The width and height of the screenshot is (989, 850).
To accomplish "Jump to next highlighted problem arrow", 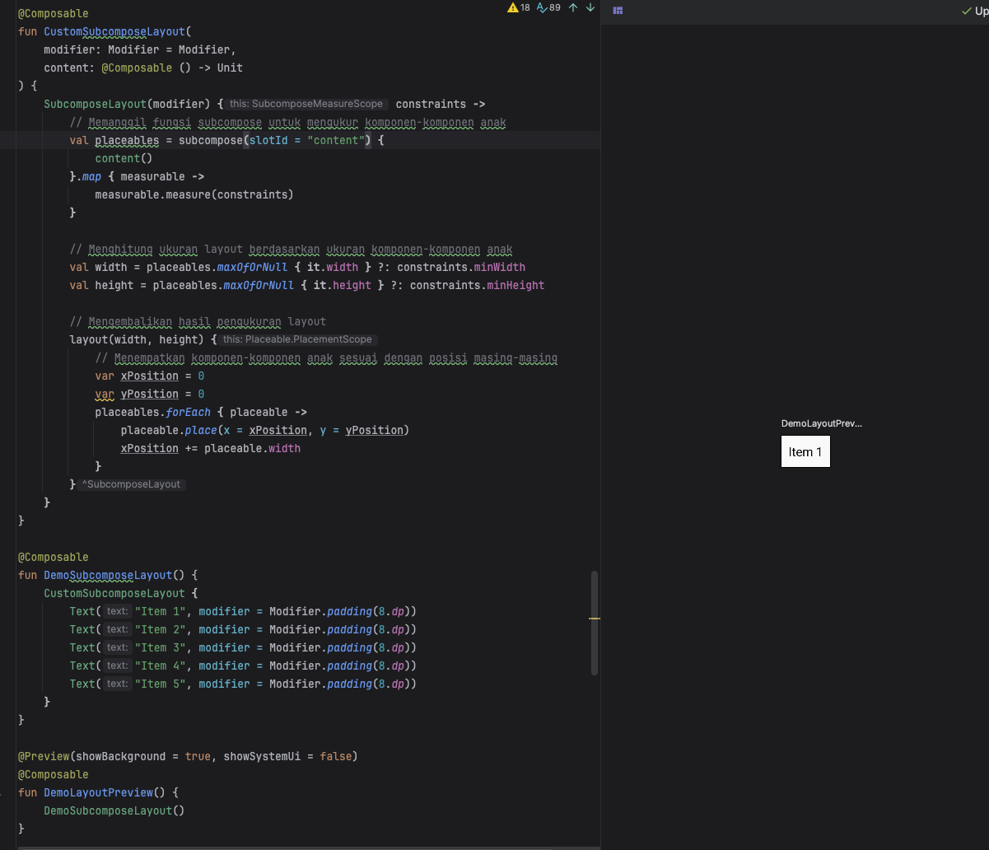I will pyautogui.click(x=590, y=8).
